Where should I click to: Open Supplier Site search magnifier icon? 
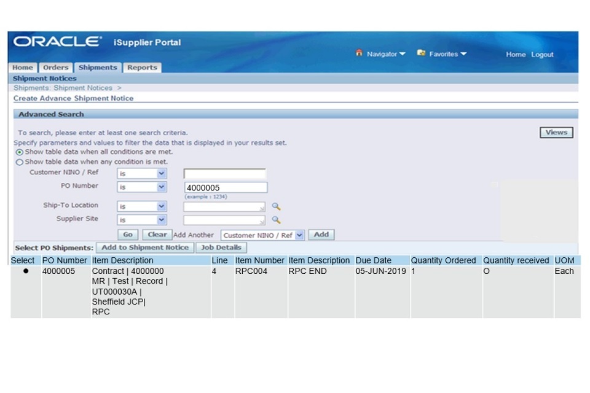pos(276,220)
